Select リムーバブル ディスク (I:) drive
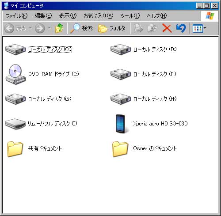 (x=41, y=124)
